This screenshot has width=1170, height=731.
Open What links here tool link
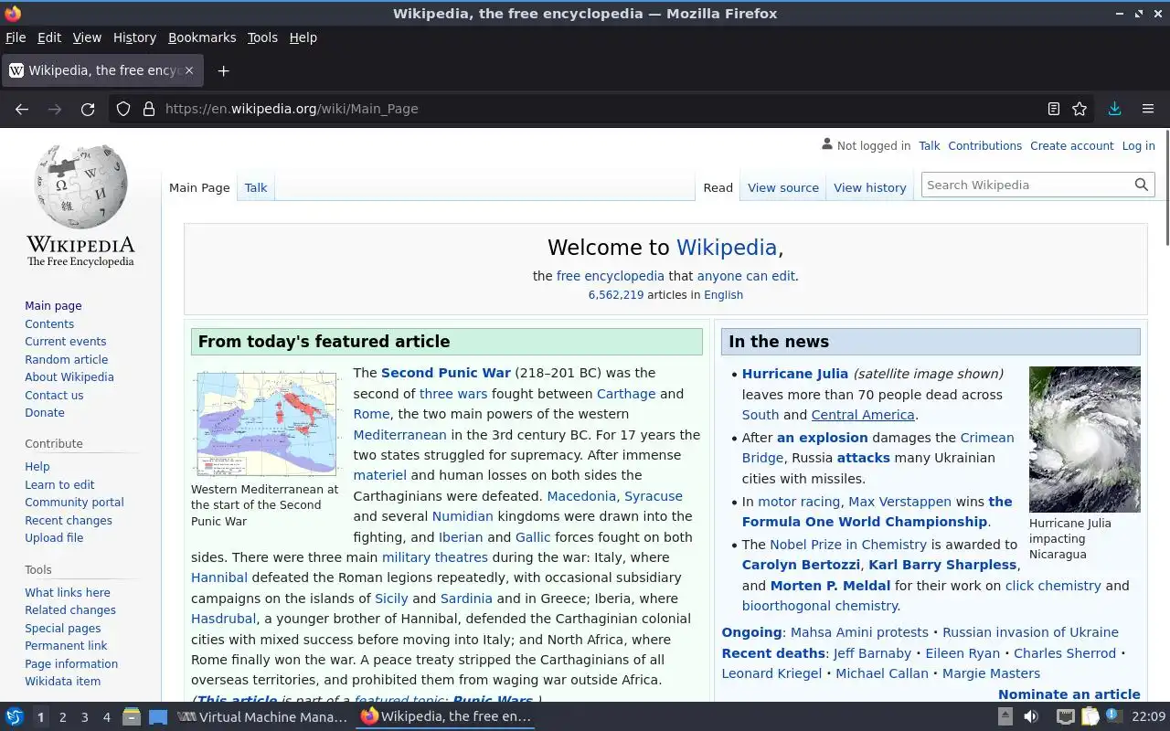[68, 592]
